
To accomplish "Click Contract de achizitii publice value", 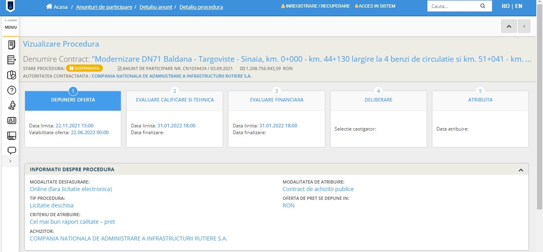I will [x=318, y=189].
